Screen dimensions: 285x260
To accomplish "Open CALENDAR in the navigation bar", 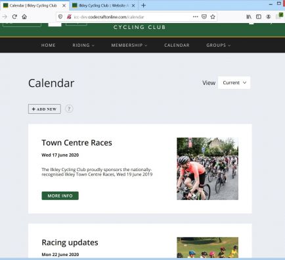I will point(177,45).
